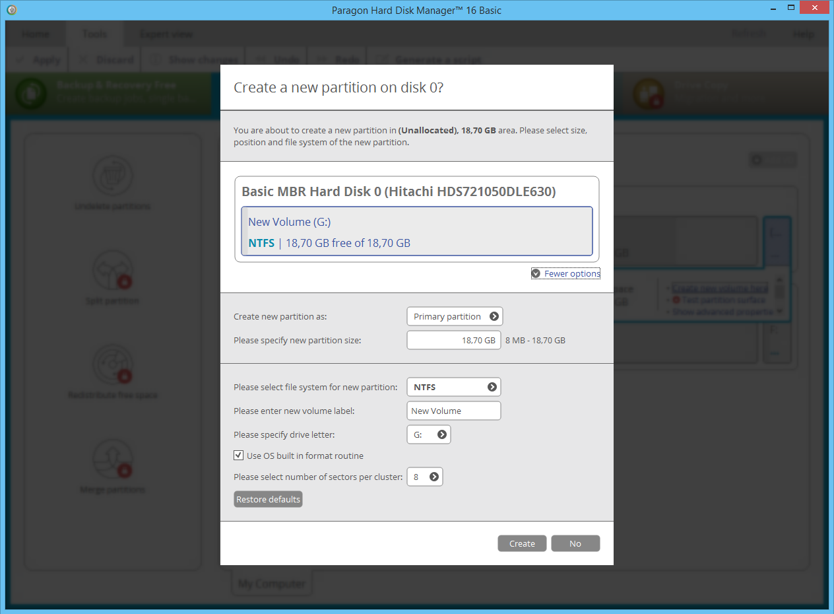Image resolution: width=834 pixels, height=614 pixels.
Task: Click Undo in the background toolbar
Action: point(278,59)
